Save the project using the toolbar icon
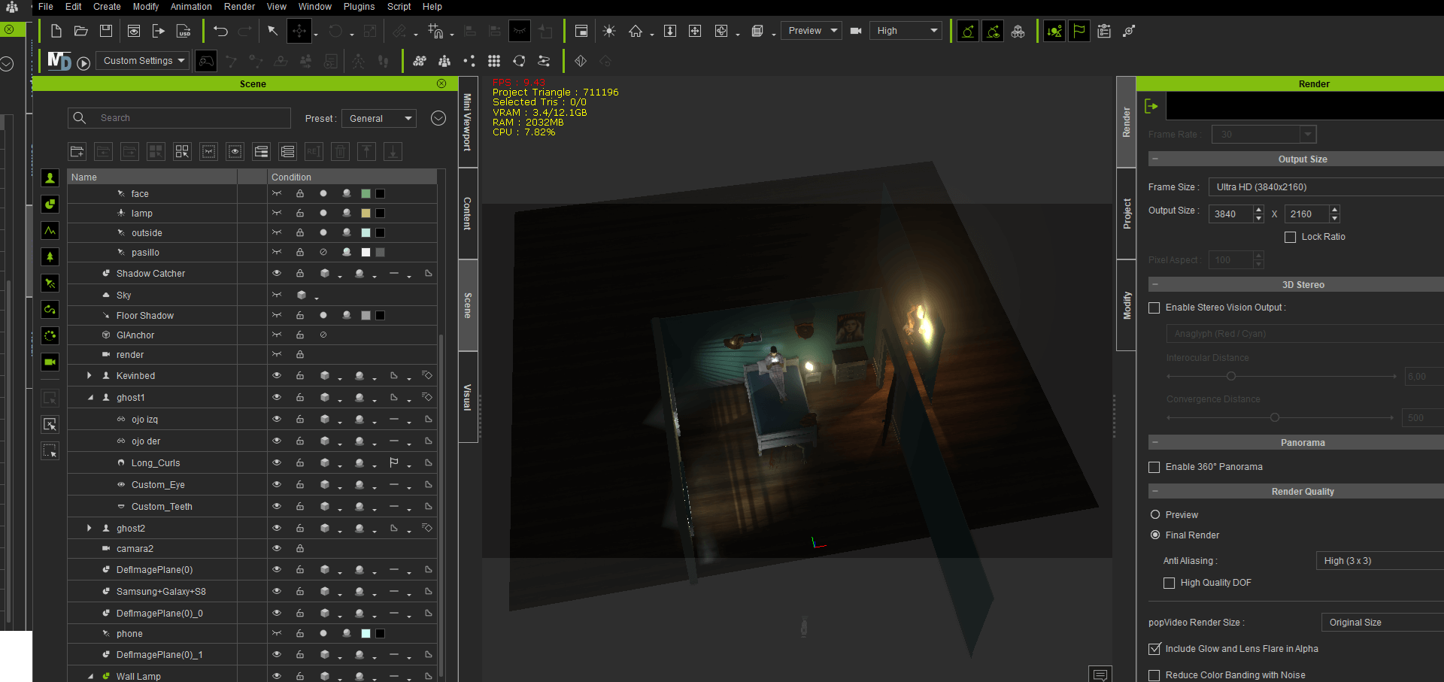 pyautogui.click(x=106, y=31)
